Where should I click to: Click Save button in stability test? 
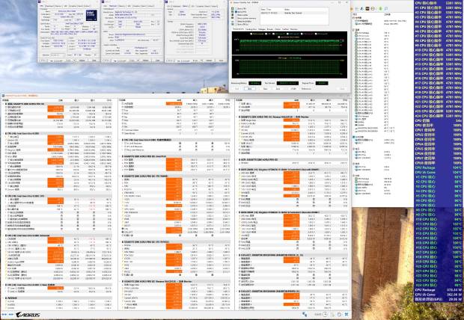pyautogui.click(x=278, y=89)
